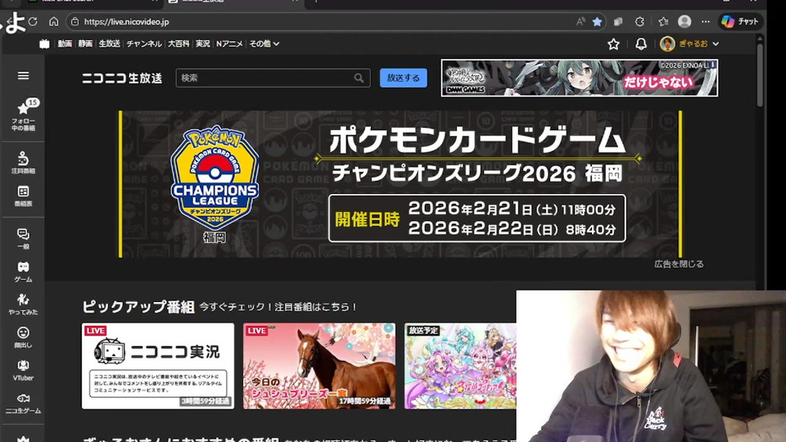Open the hamburger menu in the sidebar
786x442 pixels.
(x=23, y=75)
